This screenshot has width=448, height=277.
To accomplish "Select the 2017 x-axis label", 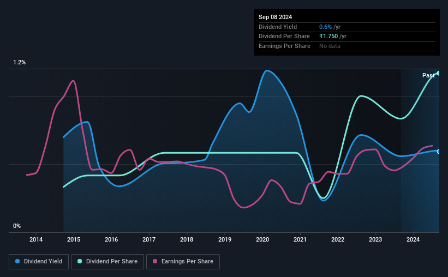I will click(149, 239).
